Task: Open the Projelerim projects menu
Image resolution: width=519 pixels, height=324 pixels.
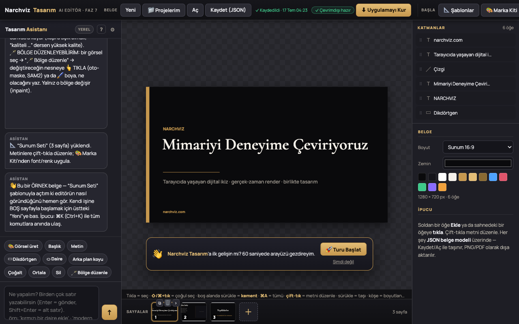Action: [164, 10]
